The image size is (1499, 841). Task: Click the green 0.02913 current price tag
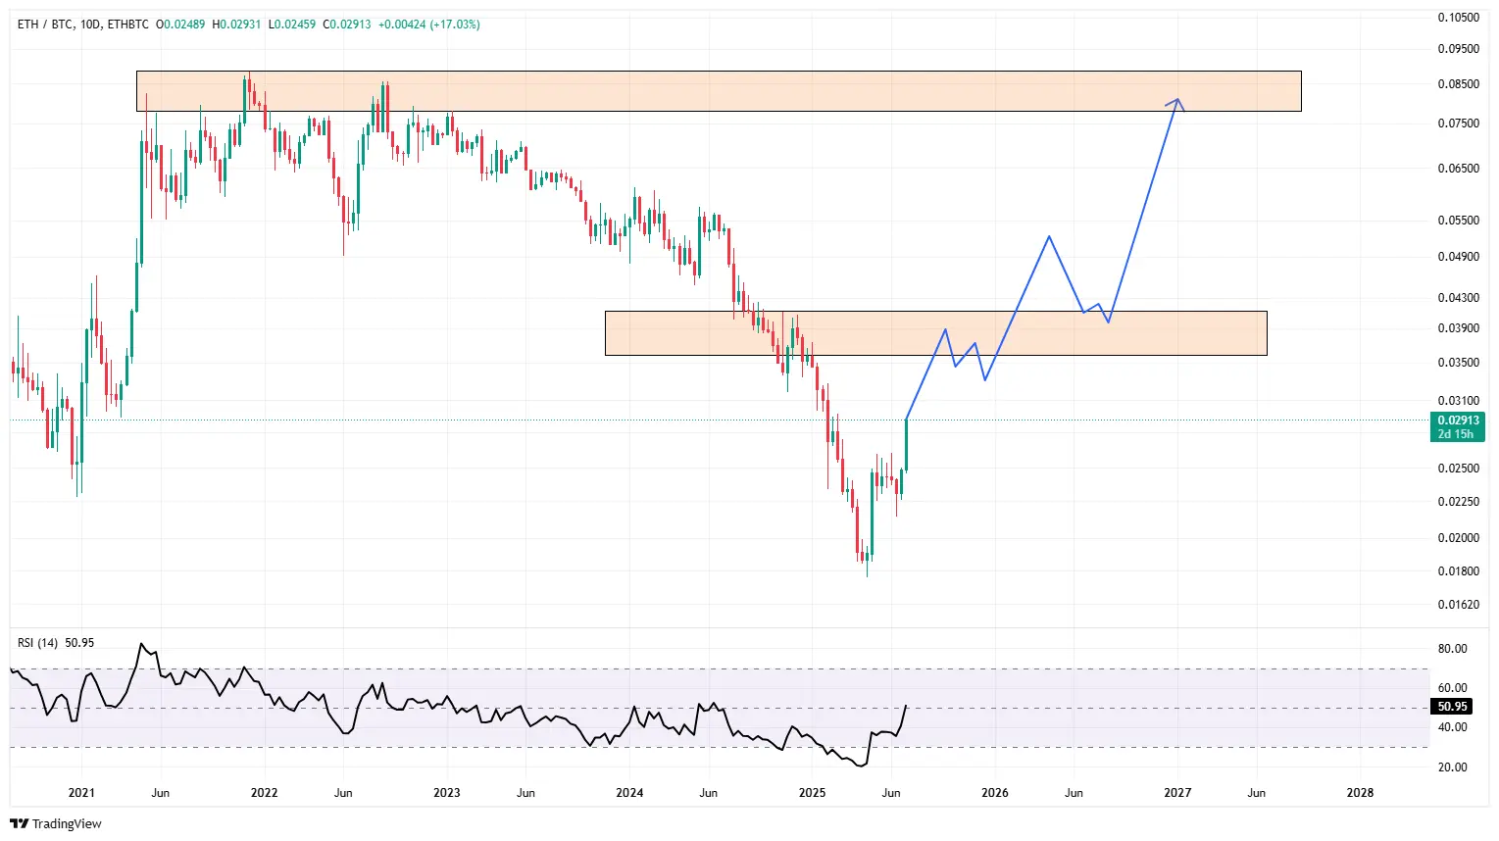(x=1458, y=420)
